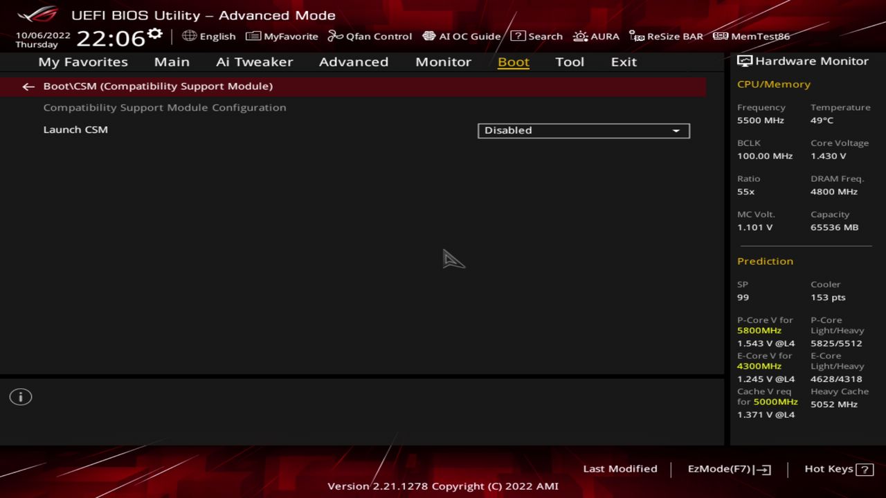Click the 5800MHz P-Core frequency

[x=759, y=331]
